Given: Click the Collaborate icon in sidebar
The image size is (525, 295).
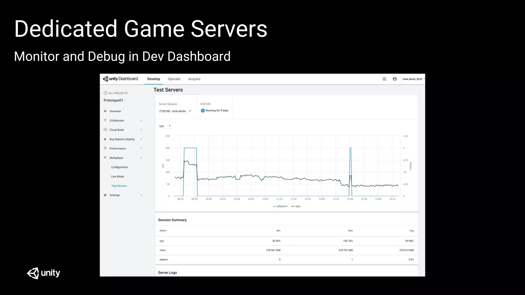Looking at the screenshot, I should pyautogui.click(x=105, y=120).
